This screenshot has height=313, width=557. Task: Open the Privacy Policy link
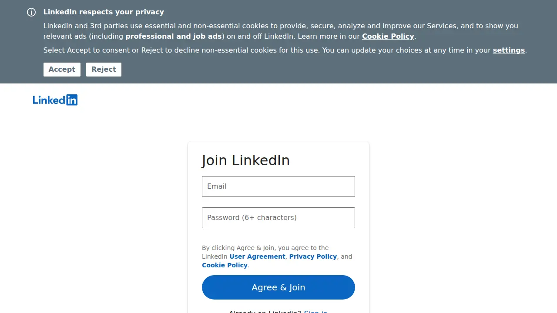click(313, 256)
